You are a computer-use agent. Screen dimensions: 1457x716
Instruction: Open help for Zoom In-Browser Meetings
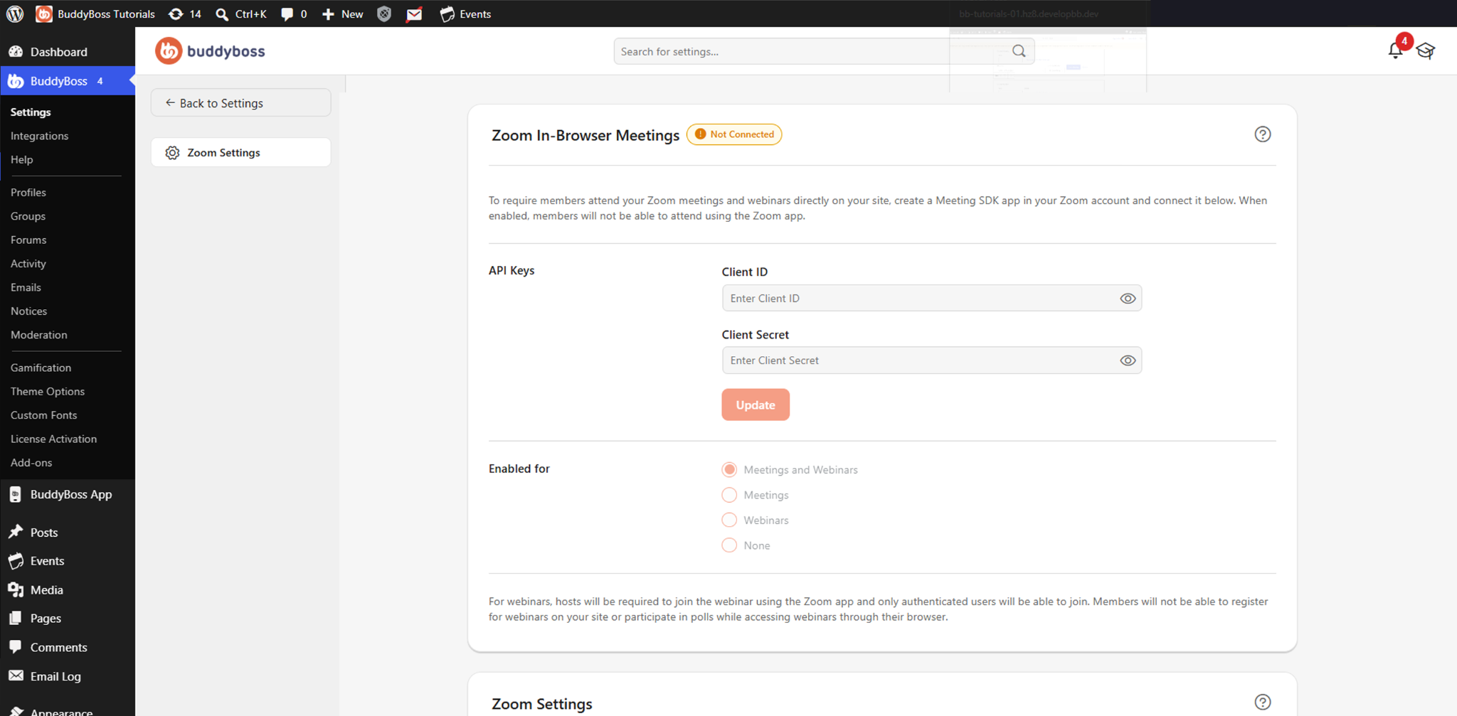pos(1263,134)
